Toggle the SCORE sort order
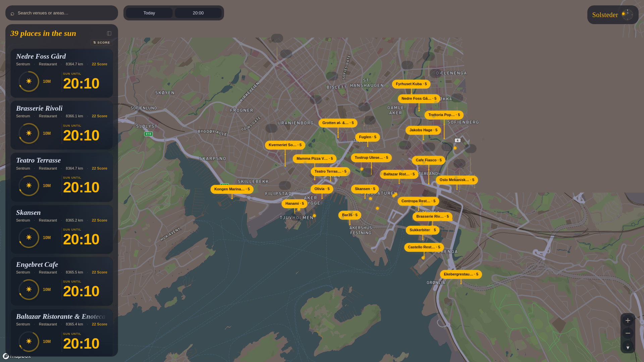This screenshot has height=362, width=644. [102, 43]
